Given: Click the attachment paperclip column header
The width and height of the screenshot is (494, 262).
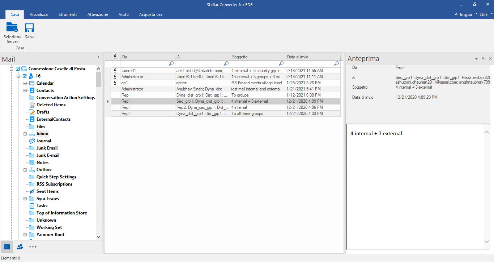Looking at the screenshot, I should 115,57.
